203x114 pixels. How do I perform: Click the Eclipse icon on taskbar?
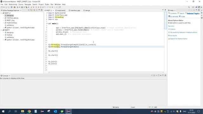pyautogui.click(x=69, y=111)
